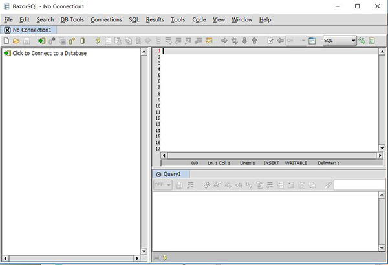Click navigator horizontal scrollbar right arrow

click(x=137, y=259)
